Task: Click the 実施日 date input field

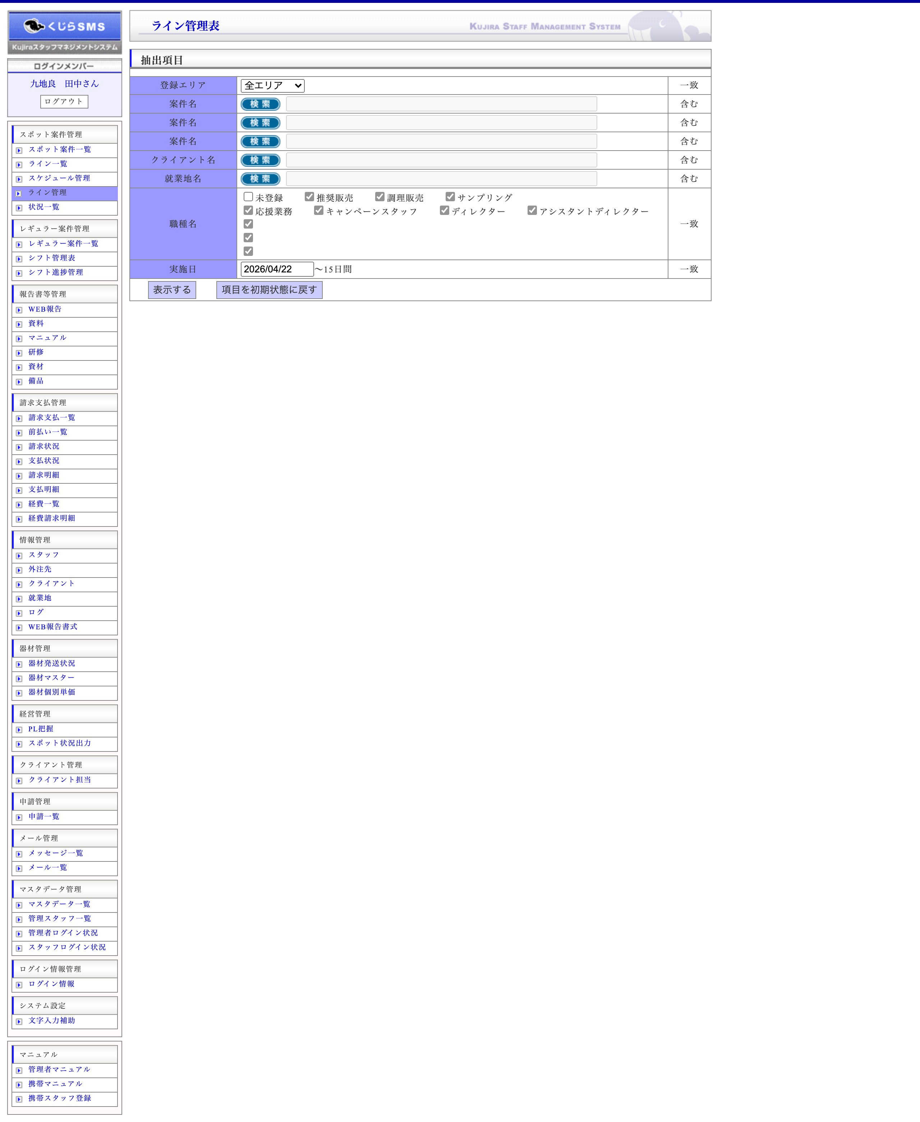Action: click(x=277, y=269)
